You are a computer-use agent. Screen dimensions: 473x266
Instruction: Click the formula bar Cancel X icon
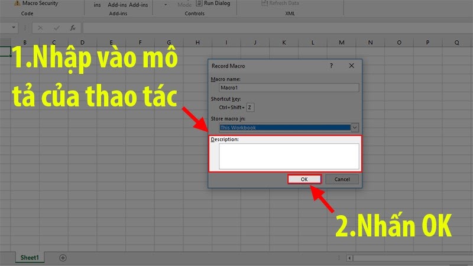pos(40,28)
